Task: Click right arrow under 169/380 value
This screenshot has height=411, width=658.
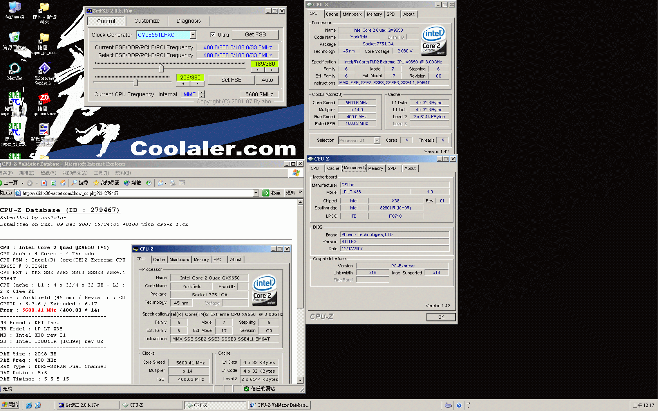Action: [272, 70]
